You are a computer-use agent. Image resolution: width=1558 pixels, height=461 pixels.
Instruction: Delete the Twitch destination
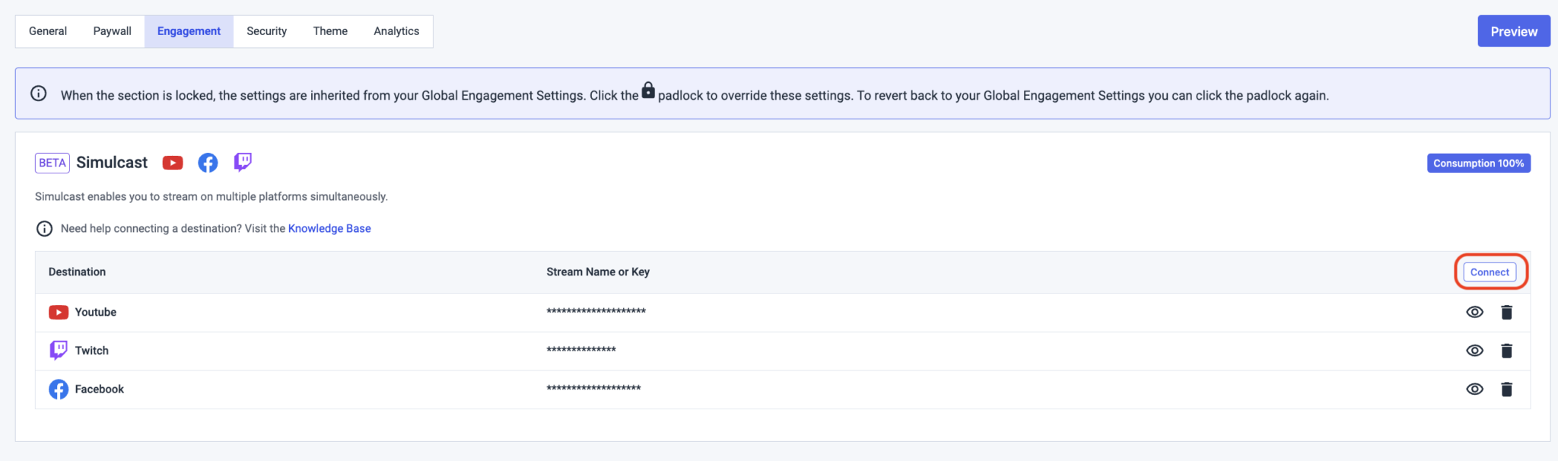(1507, 350)
